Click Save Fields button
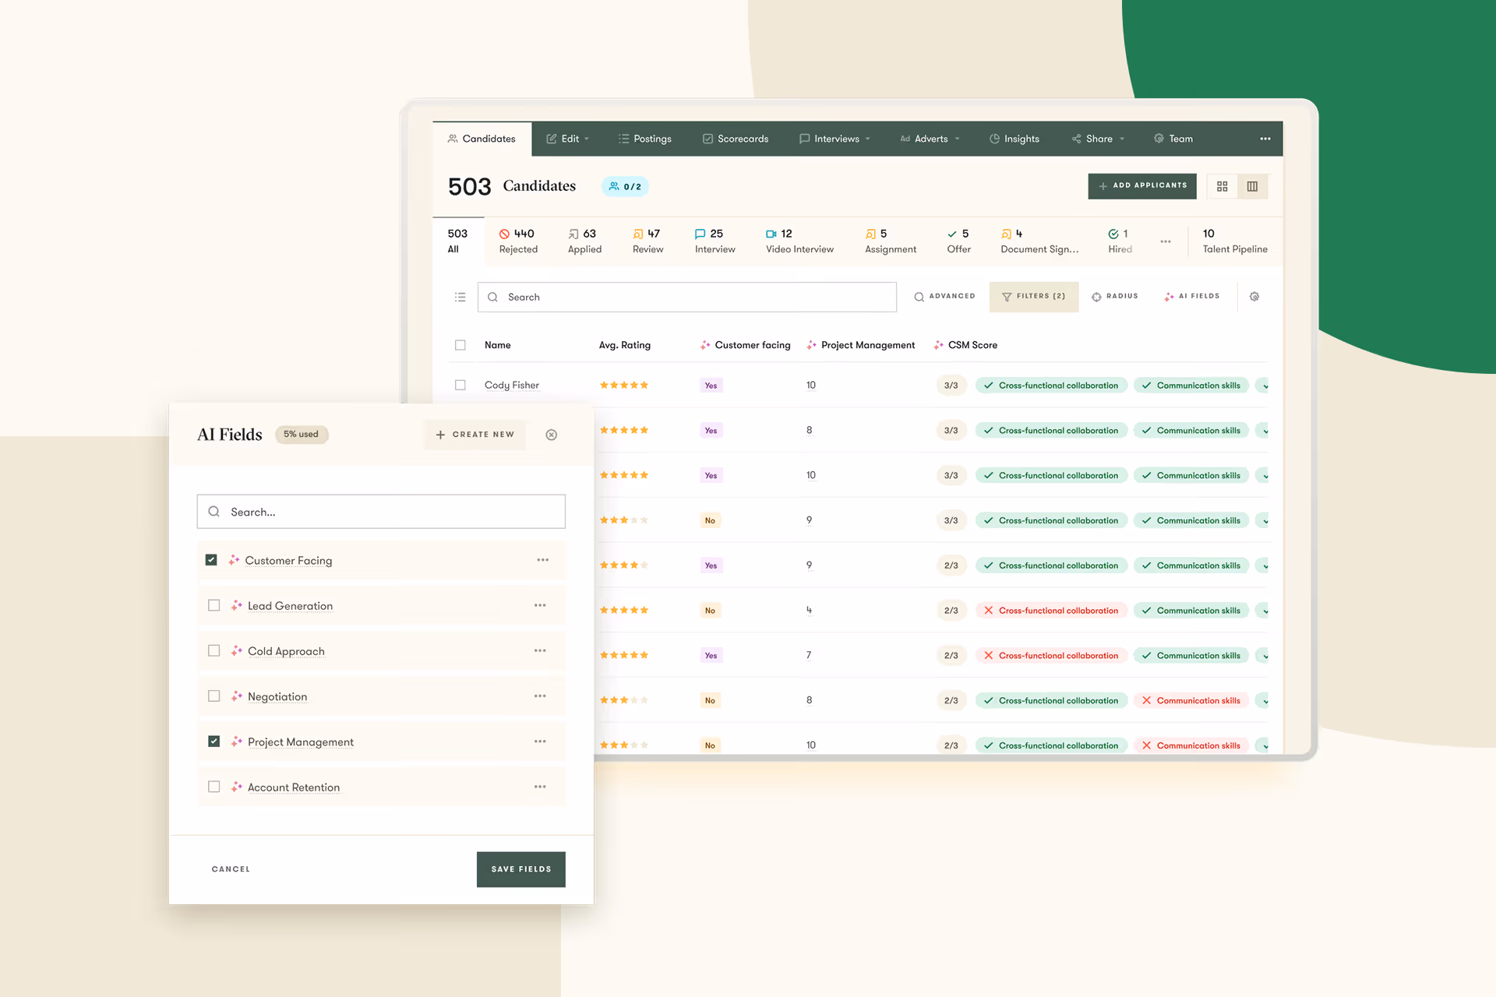 pos(521,869)
